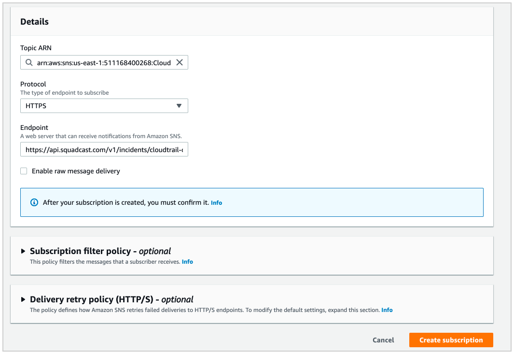Open Info link after subscription confirmation notice

pyautogui.click(x=216, y=203)
